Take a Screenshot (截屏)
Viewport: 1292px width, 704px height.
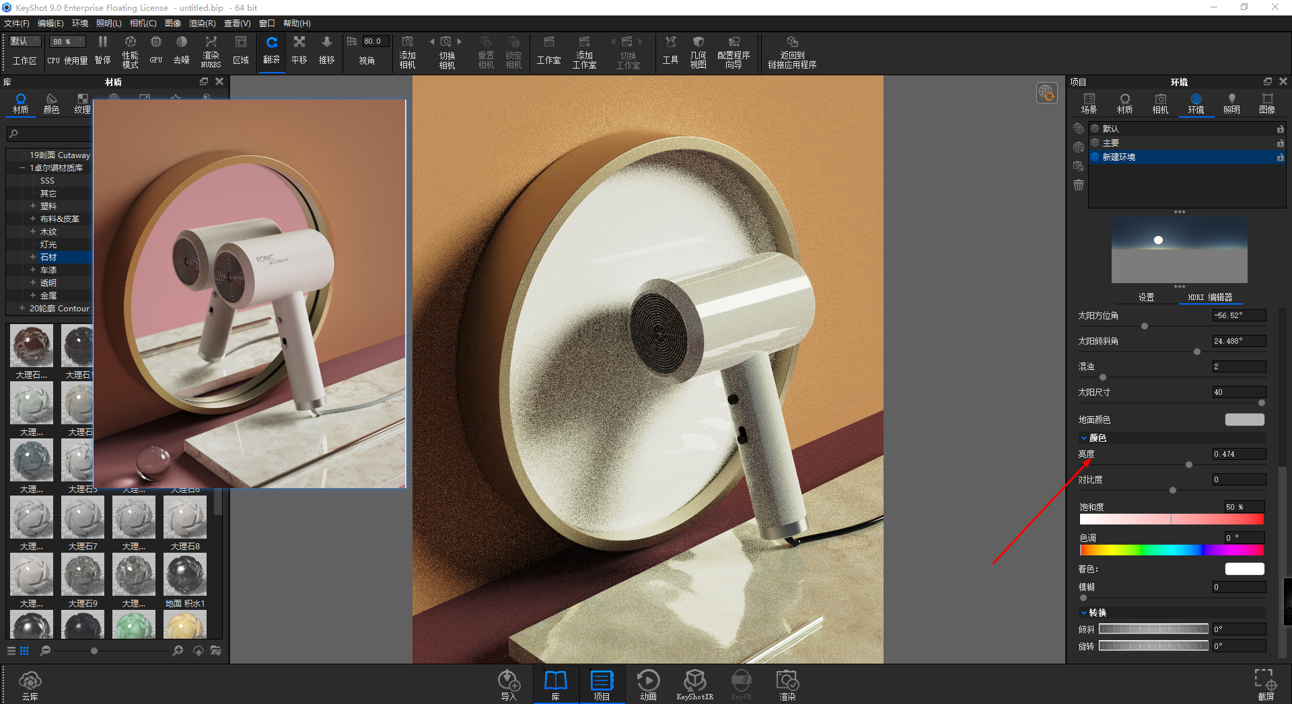(1265, 685)
